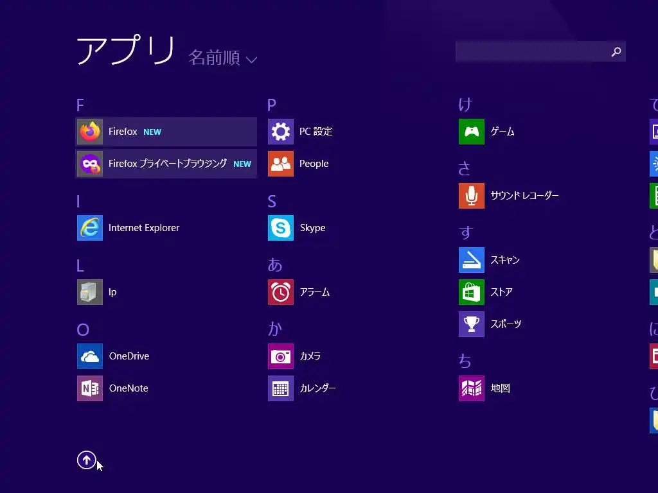The height and width of the screenshot is (493, 658).
Task: Click the 'ストア' label
Action: point(501,292)
